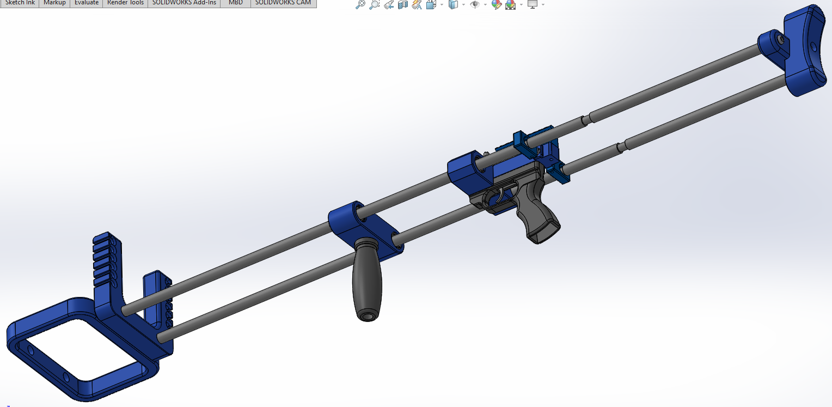Click the Edit Appearance icon

click(497, 4)
